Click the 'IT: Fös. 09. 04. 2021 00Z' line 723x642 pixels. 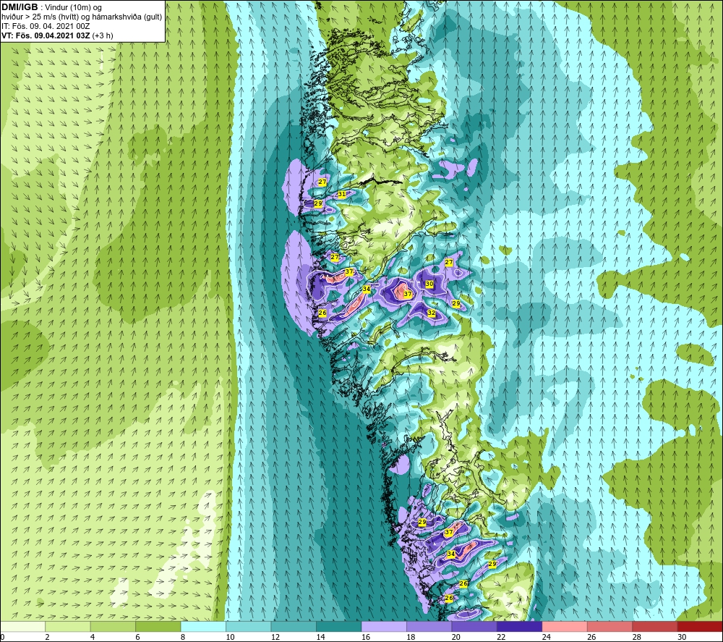(46, 26)
